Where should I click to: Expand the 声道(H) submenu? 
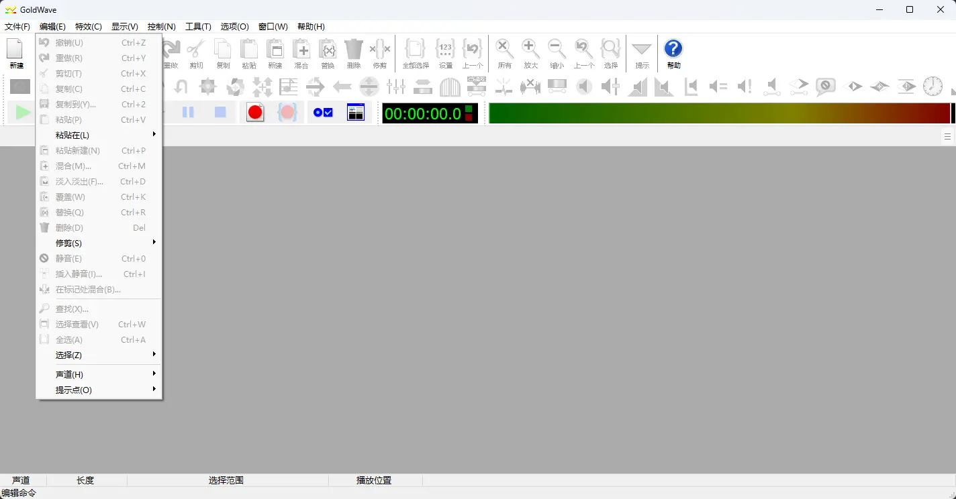(x=99, y=375)
